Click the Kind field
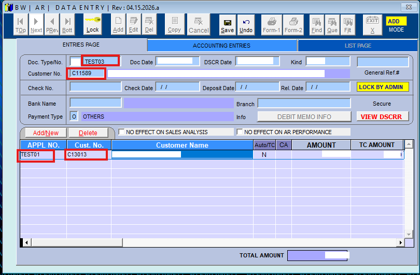Viewport: 420px width, 275px height. [x=328, y=61]
